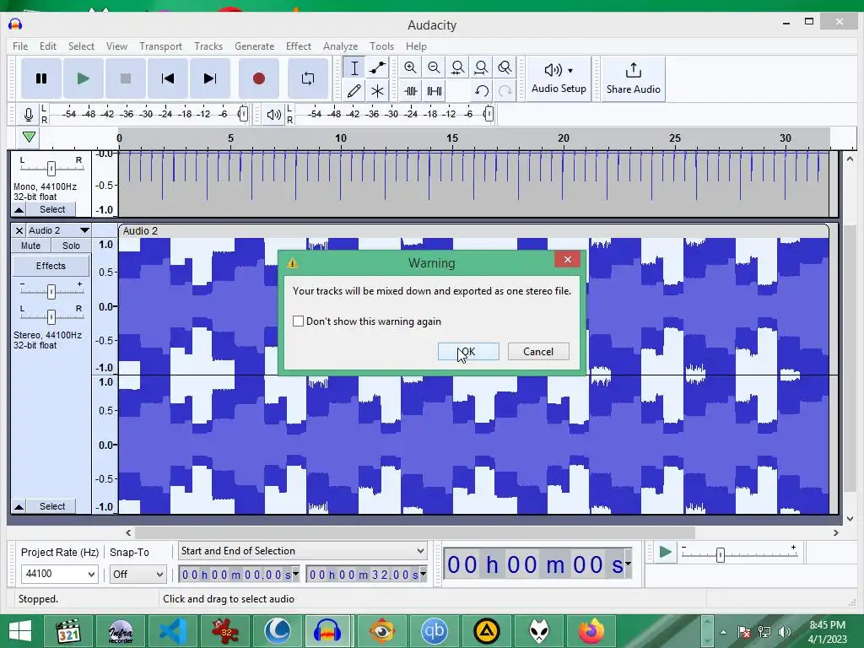Image resolution: width=864 pixels, height=648 pixels.
Task: Click the mono track pan slider
Action: [x=51, y=168]
